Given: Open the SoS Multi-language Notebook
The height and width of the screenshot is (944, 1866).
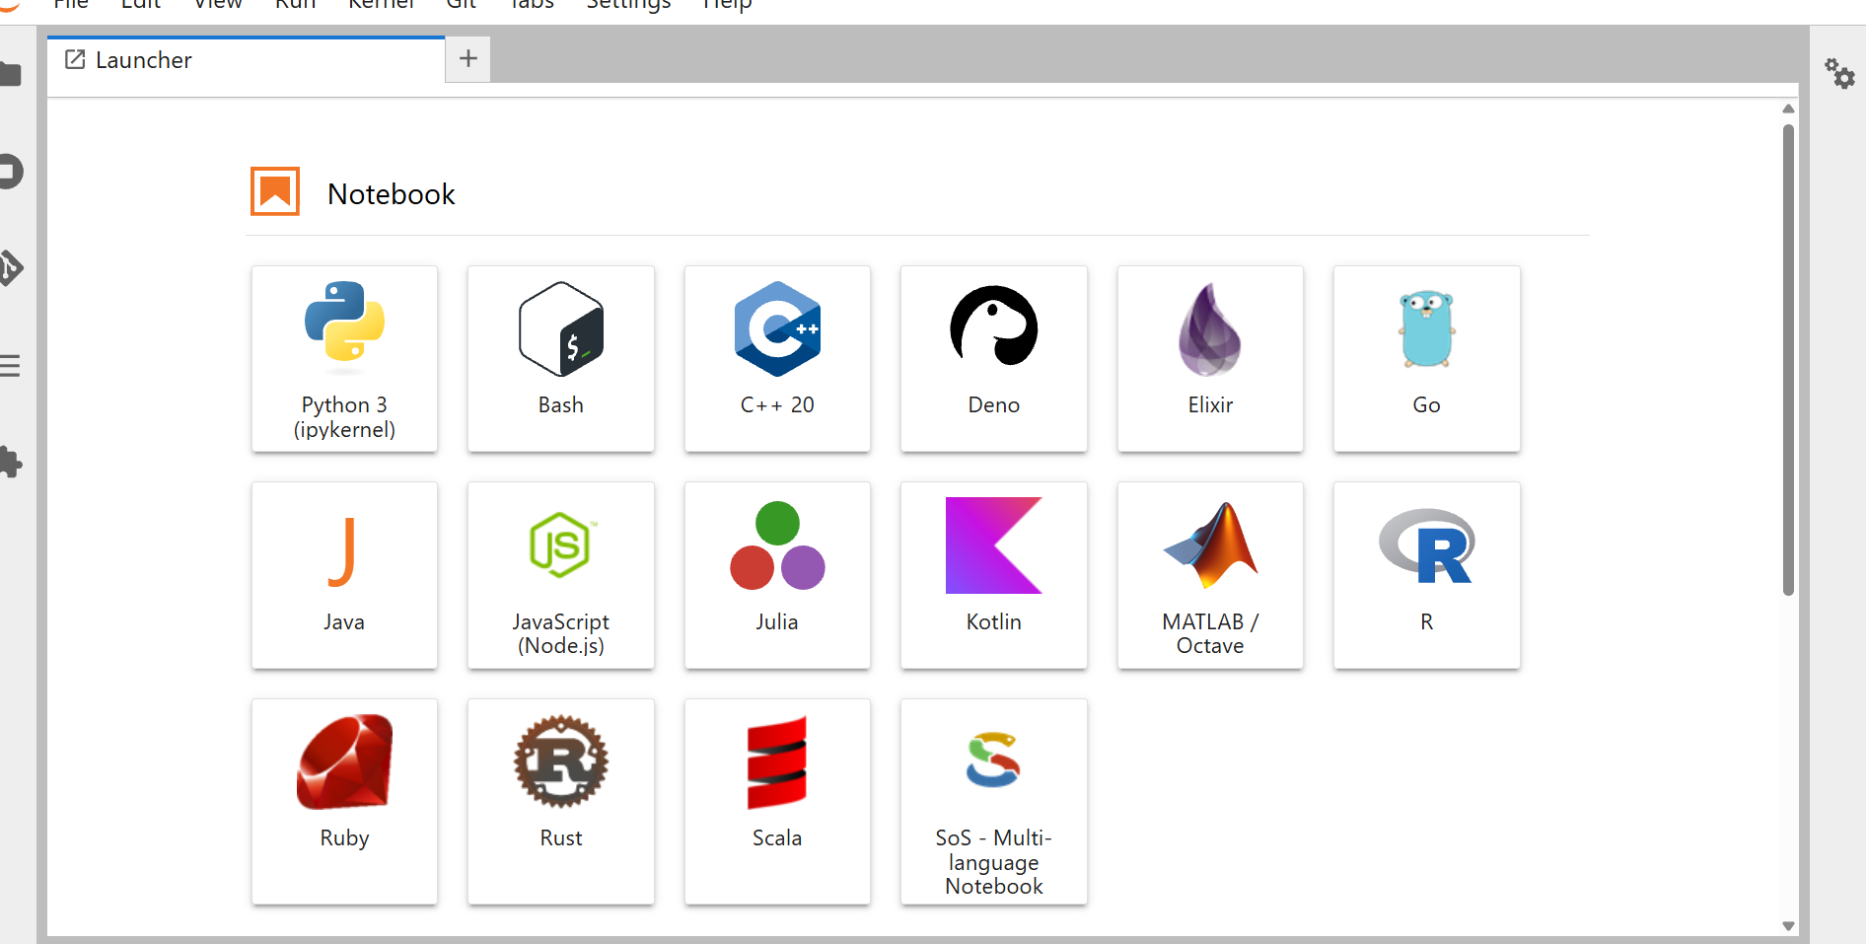Looking at the screenshot, I should (x=993, y=801).
